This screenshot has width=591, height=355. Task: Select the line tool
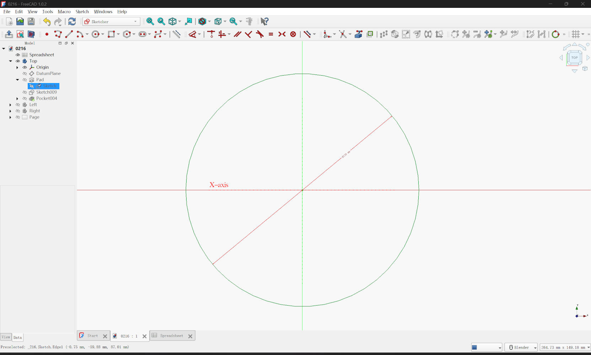click(69, 34)
